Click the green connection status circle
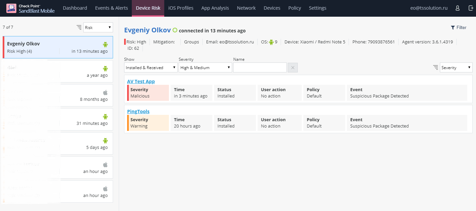 175,30
